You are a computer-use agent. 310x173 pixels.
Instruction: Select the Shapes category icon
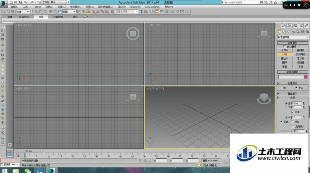[x=284, y=32]
